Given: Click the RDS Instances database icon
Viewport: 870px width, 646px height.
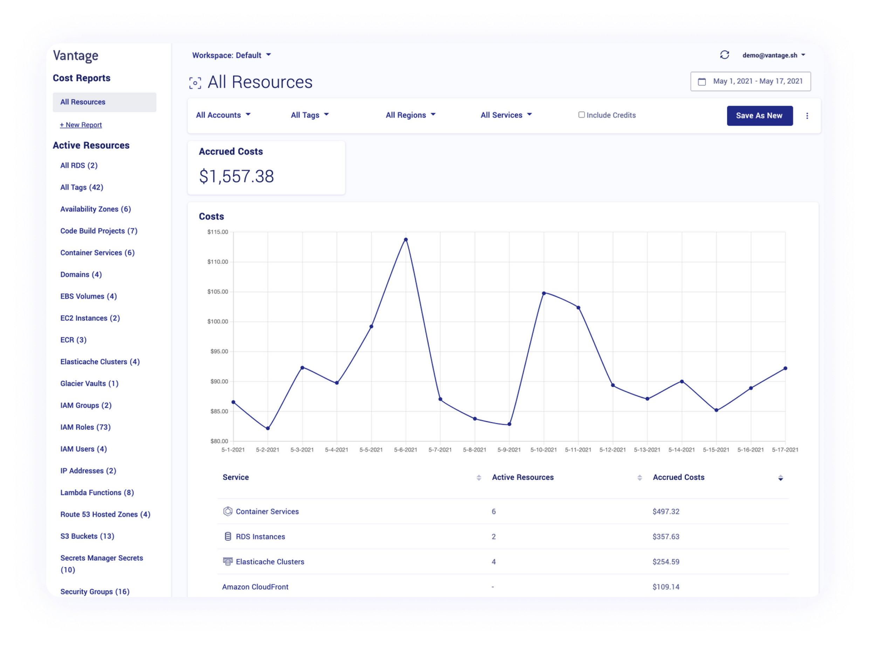Looking at the screenshot, I should [228, 536].
